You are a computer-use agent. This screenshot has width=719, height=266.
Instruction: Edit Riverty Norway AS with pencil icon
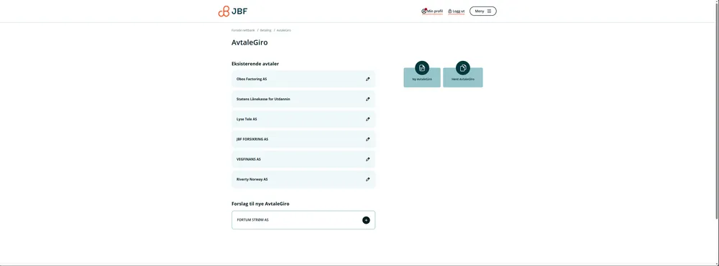click(367, 180)
